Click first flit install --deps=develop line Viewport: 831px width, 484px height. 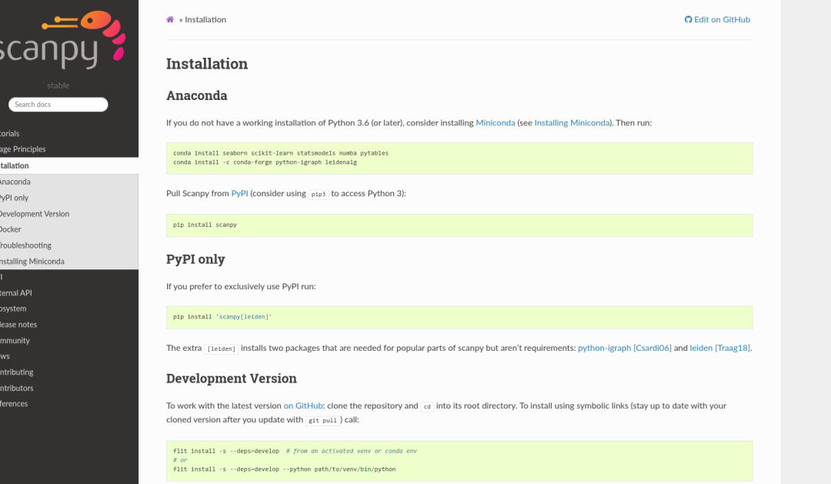click(295, 451)
